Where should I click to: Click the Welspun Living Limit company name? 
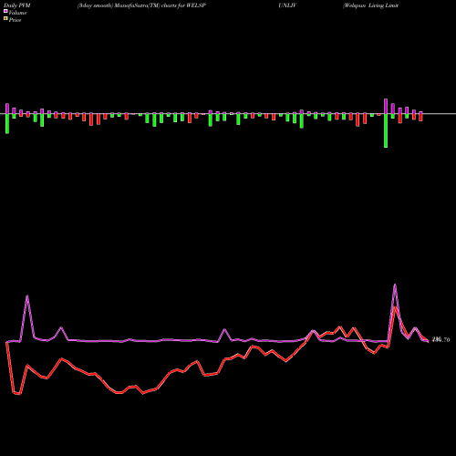point(370,5)
